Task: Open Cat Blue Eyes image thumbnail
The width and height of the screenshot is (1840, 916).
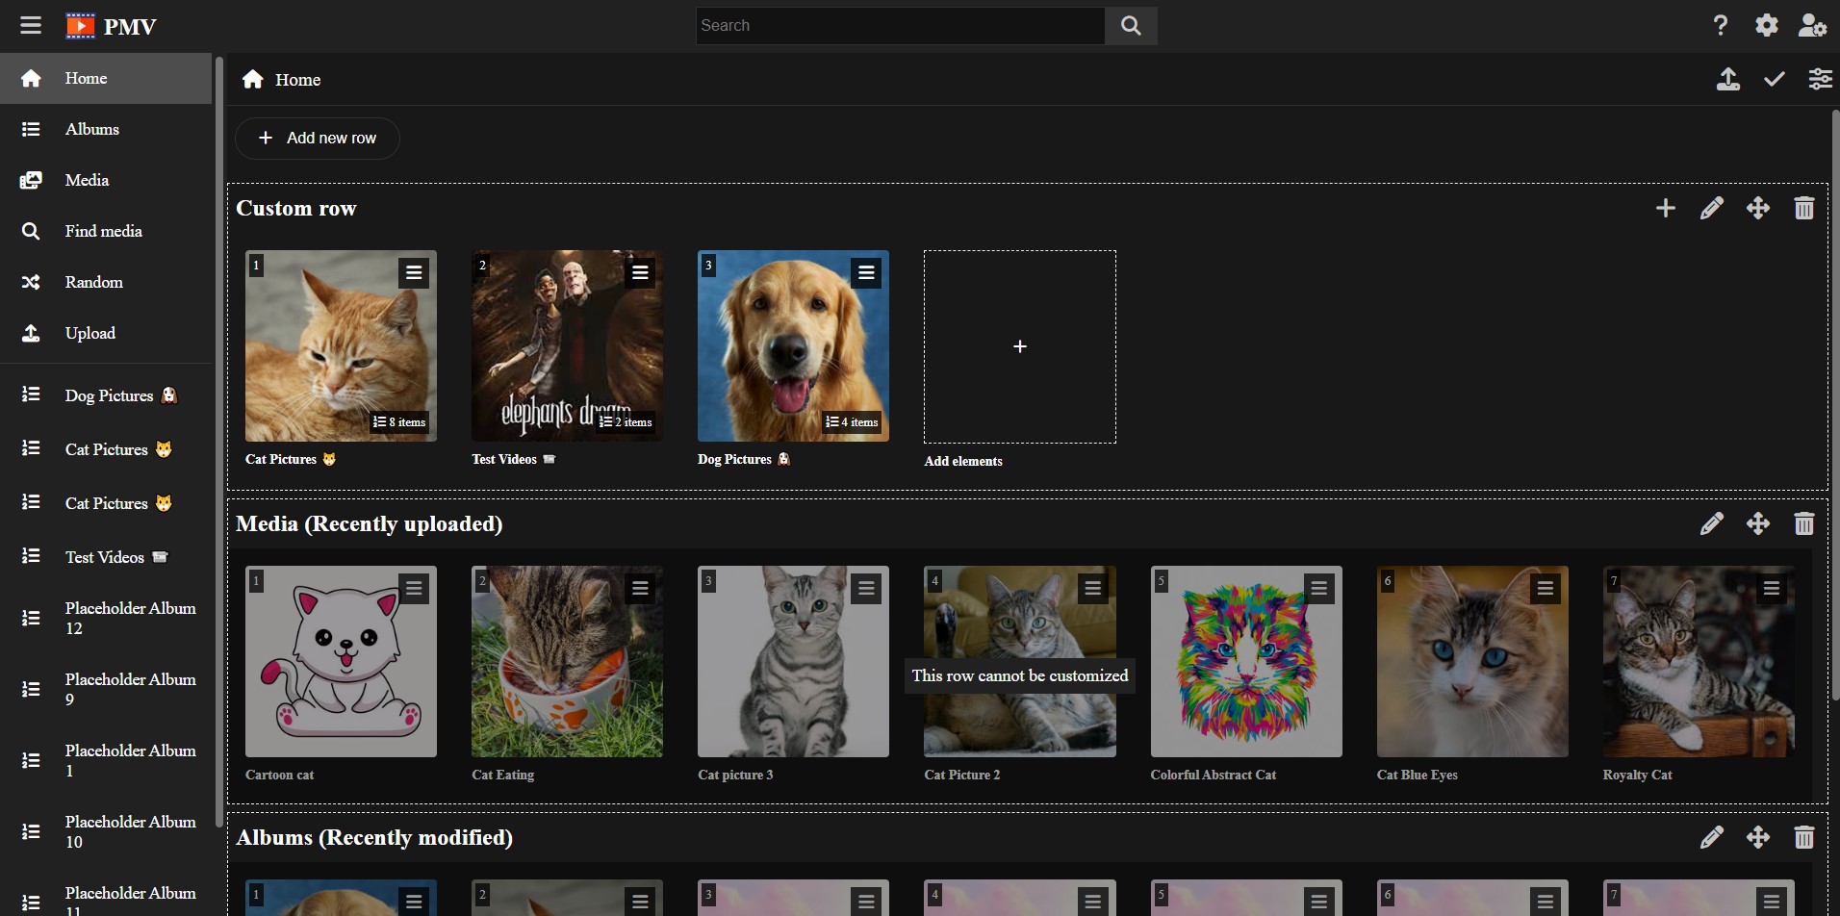Action: tap(1472, 662)
